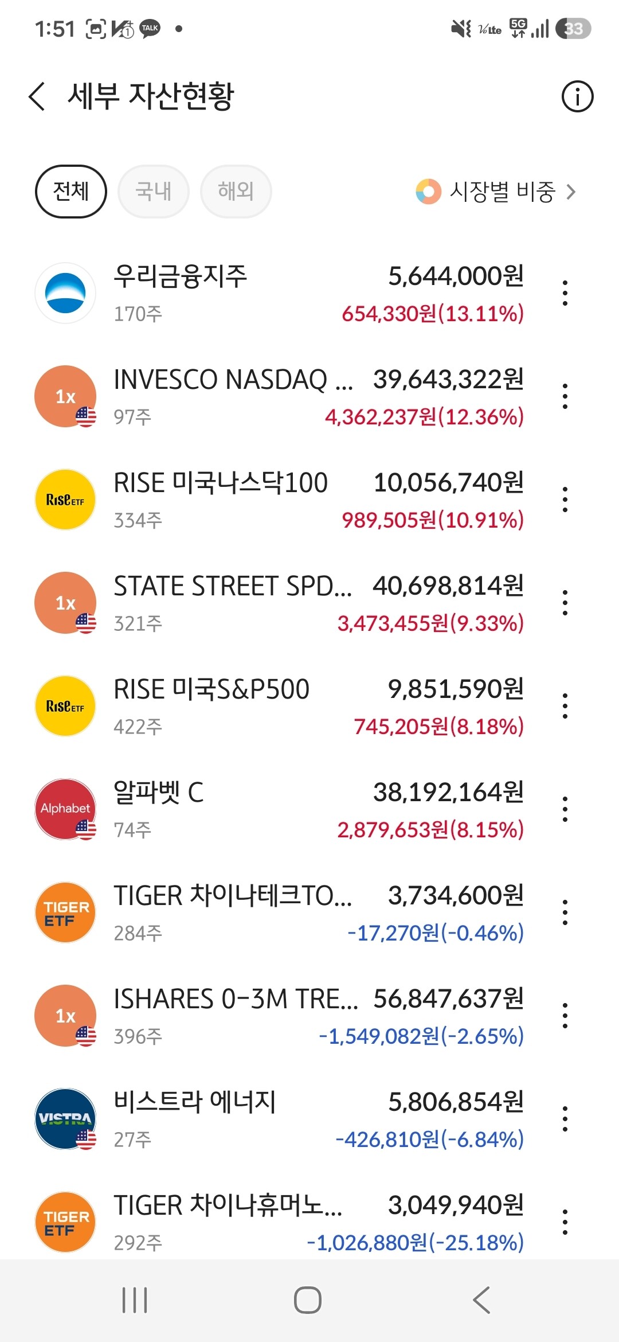Tap the 시장별 비중 donut chart icon
This screenshot has height=1342, width=619.
point(429,192)
